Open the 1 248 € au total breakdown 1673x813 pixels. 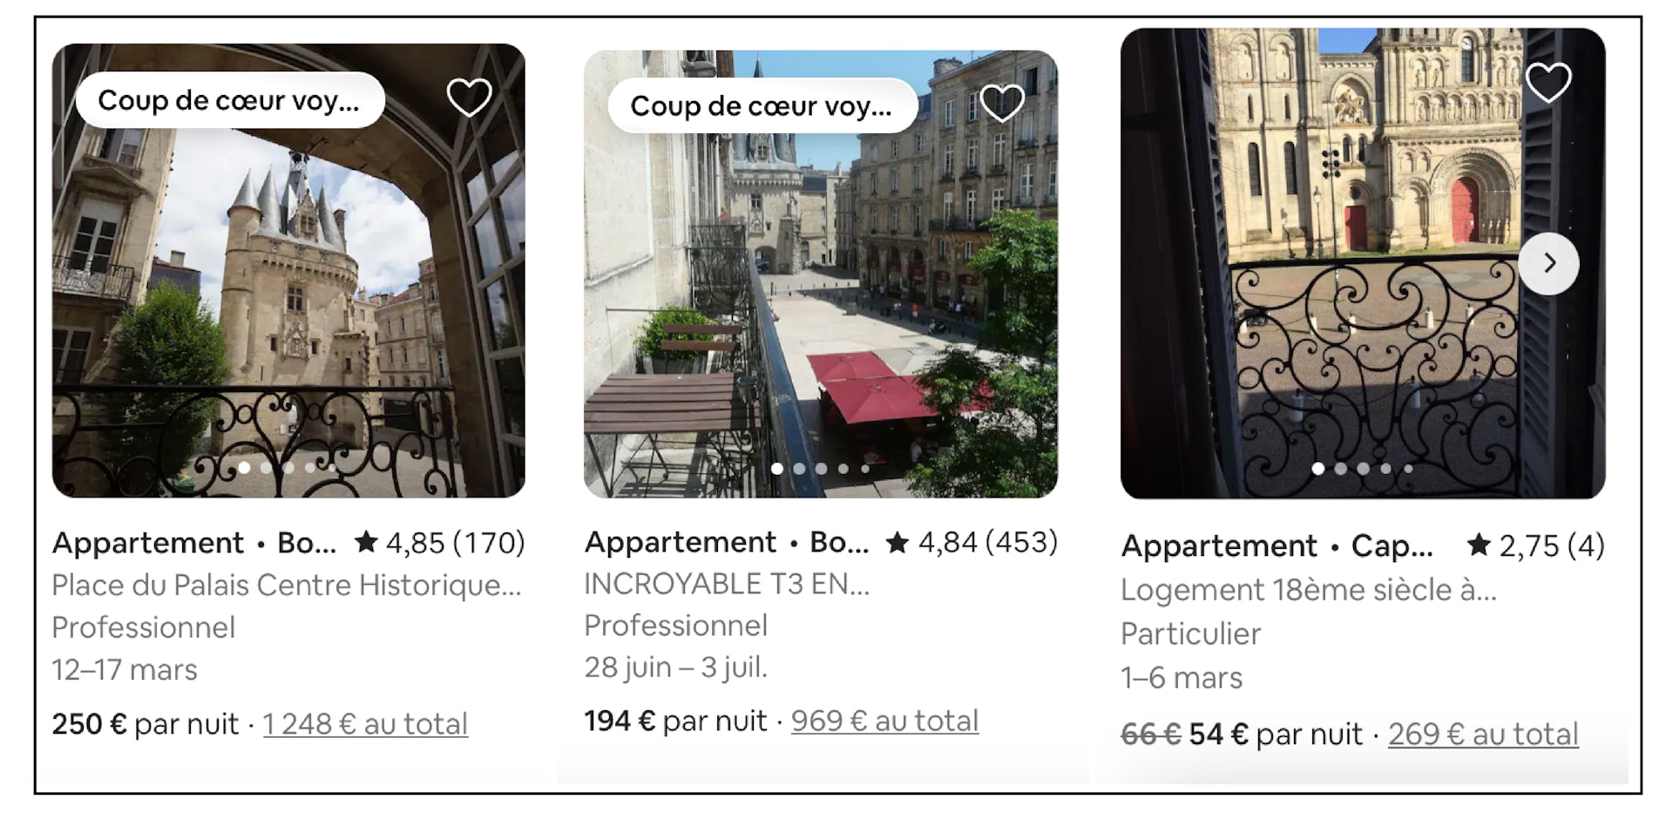pyautogui.click(x=365, y=724)
